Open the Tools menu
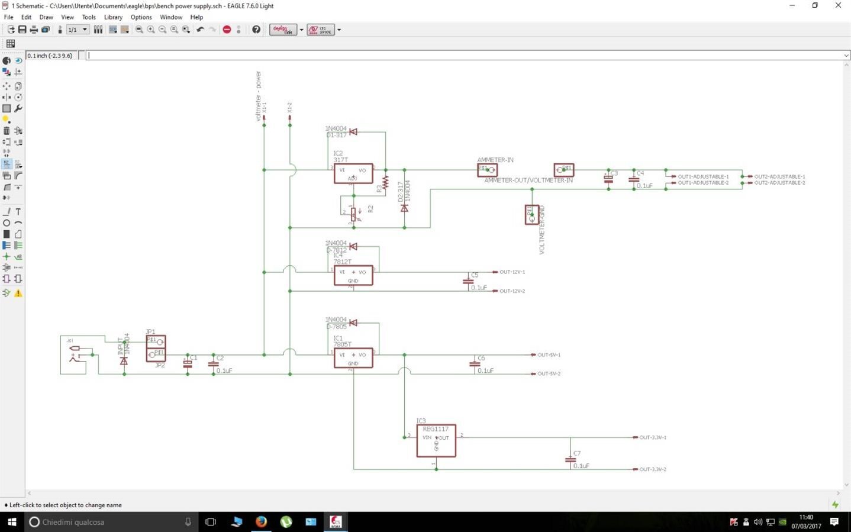 (x=89, y=17)
